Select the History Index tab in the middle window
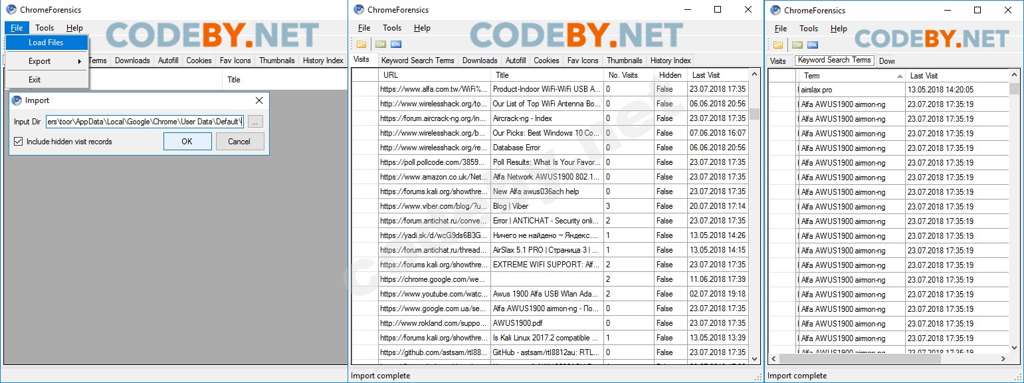 click(670, 60)
